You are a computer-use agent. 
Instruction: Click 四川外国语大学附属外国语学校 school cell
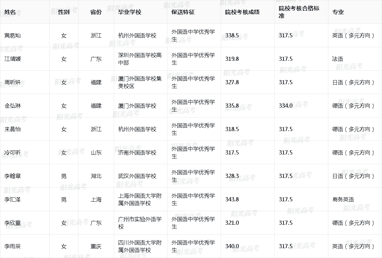[140, 246]
